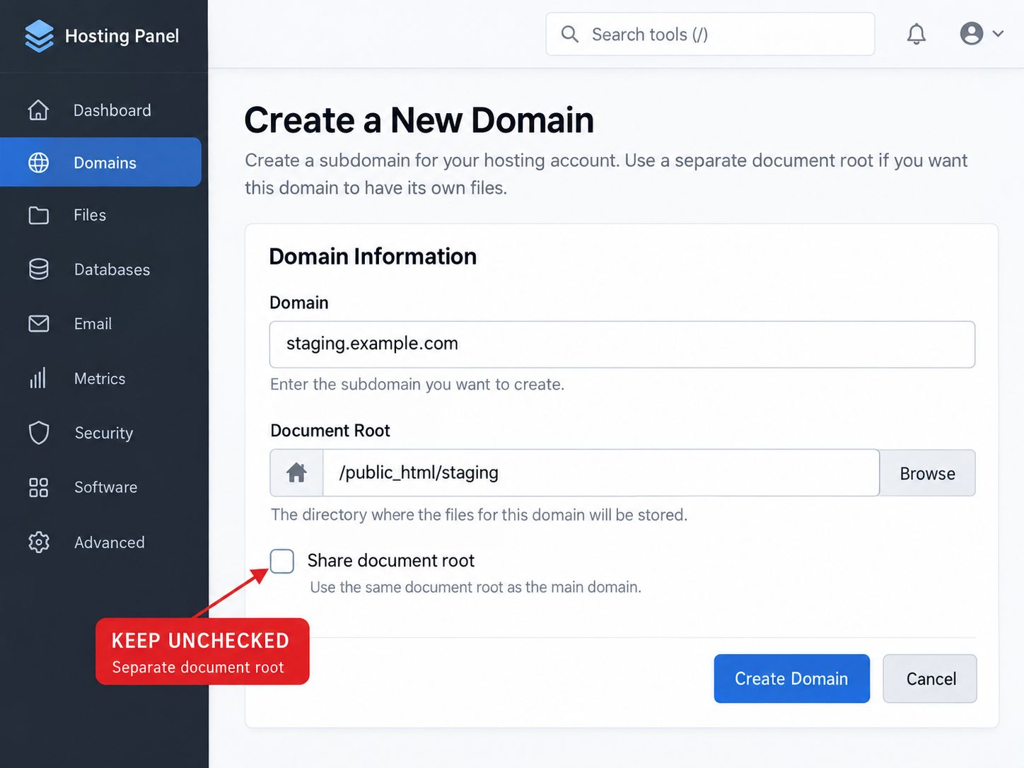
Task: Click the Domains globe icon
Action: click(x=38, y=163)
